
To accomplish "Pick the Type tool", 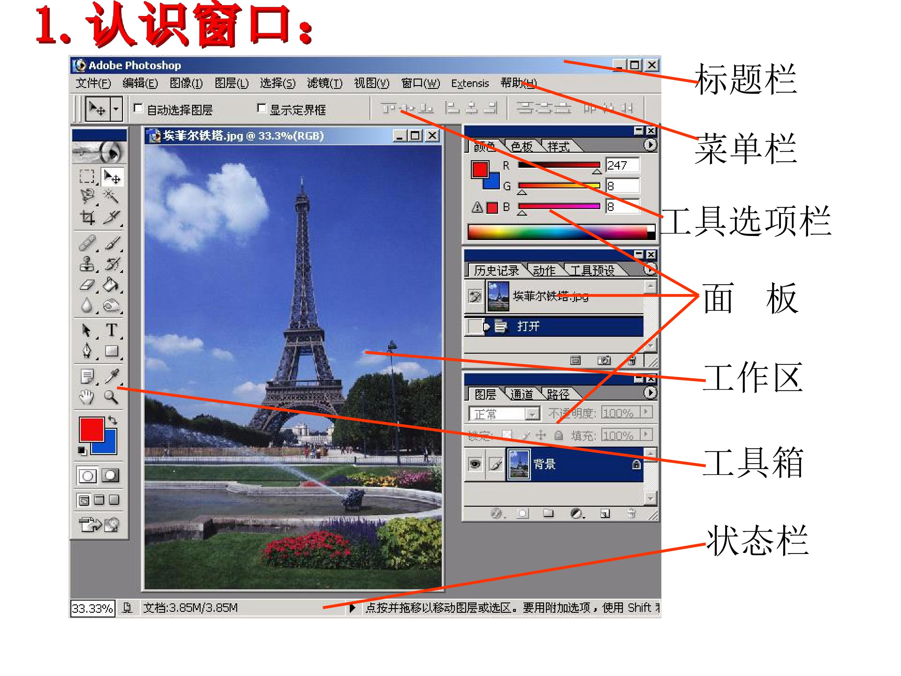I will click(x=112, y=330).
